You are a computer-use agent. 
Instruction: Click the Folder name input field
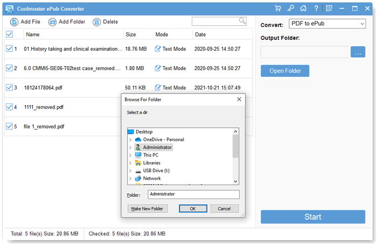193,194
